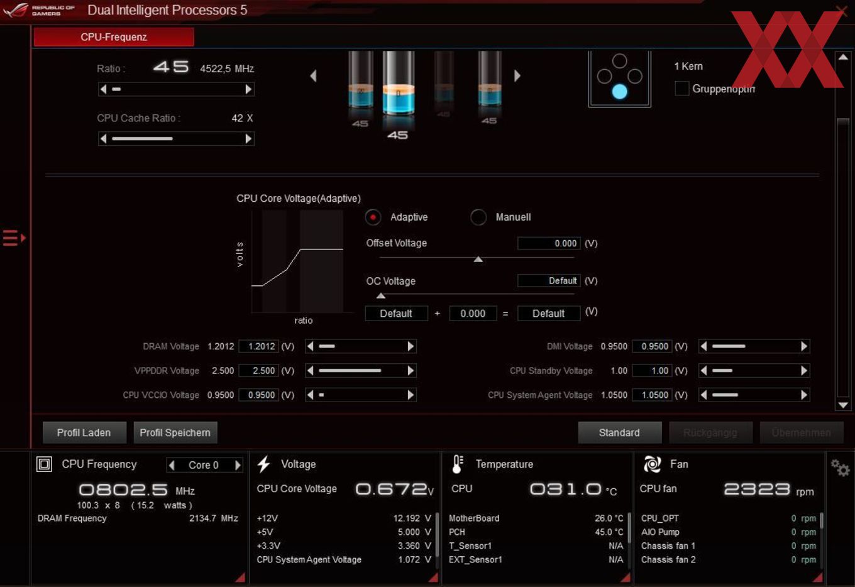The image size is (855, 587).
Task: Increase DMI Voltage with right arrow
Action: (x=804, y=346)
